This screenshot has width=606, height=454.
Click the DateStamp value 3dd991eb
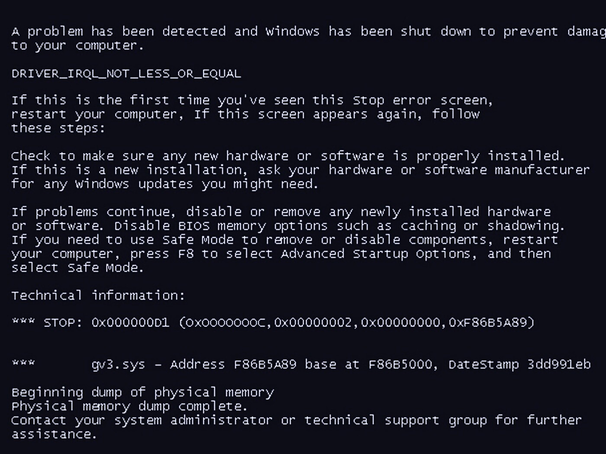[x=559, y=364]
